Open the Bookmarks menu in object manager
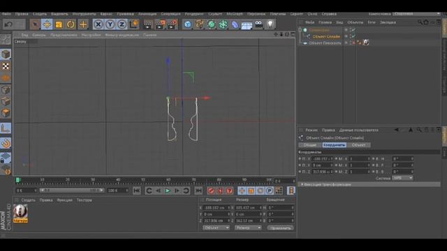The image size is (447, 251). tap(388, 22)
